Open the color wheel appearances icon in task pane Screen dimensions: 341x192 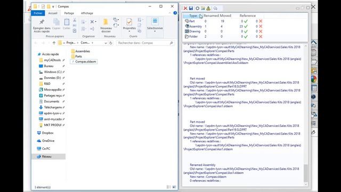tap(314, 79)
